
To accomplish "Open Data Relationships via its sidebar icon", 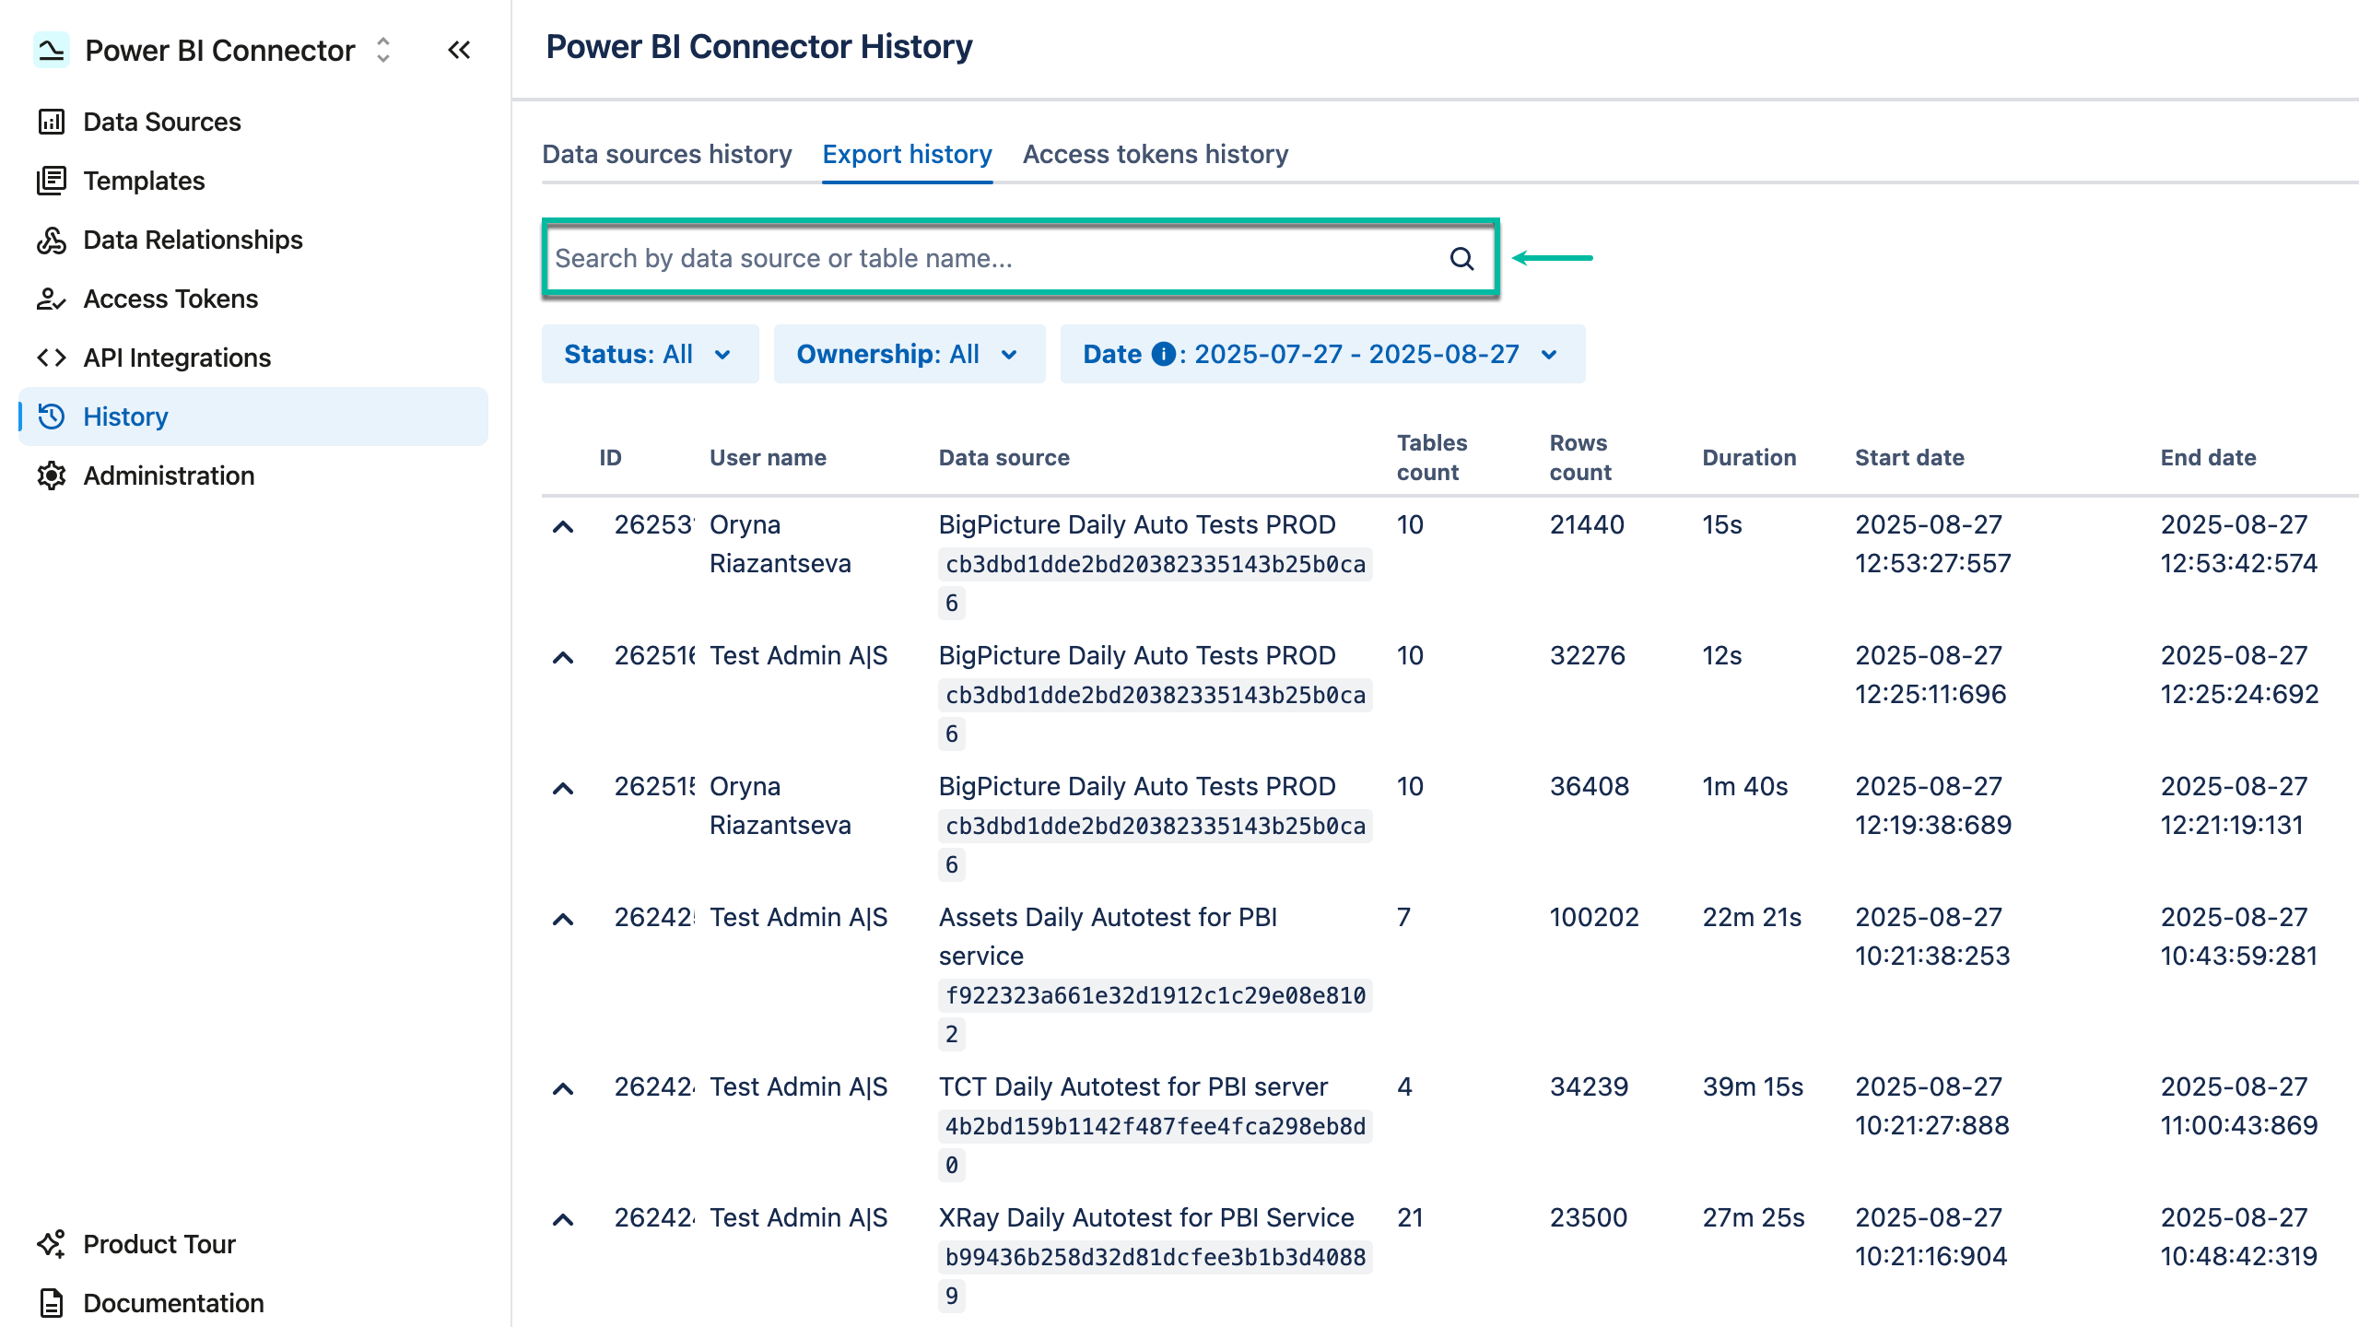I will point(52,240).
